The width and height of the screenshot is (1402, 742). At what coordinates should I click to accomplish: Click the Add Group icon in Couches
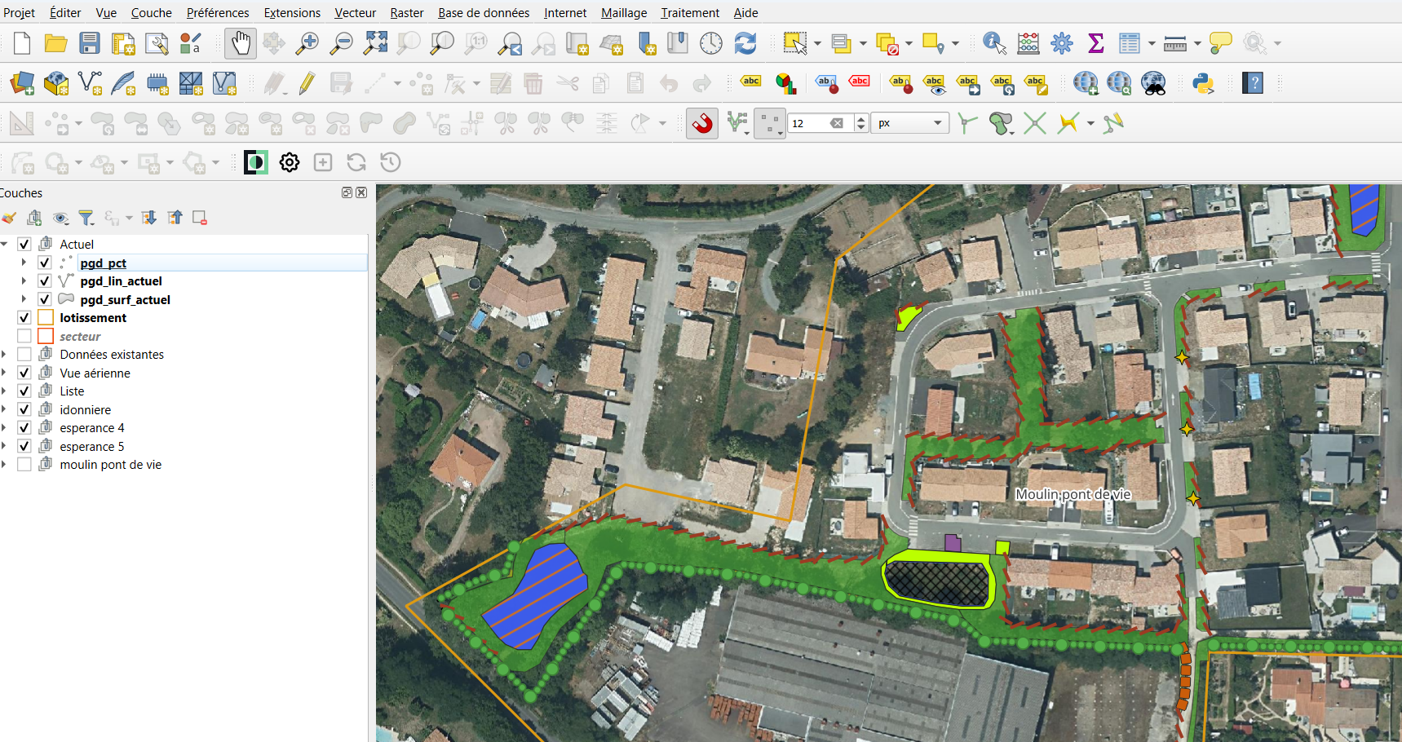[x=34, y=218]
